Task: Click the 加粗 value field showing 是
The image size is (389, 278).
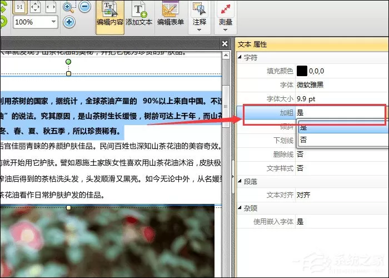Action: tap(340, 113)
